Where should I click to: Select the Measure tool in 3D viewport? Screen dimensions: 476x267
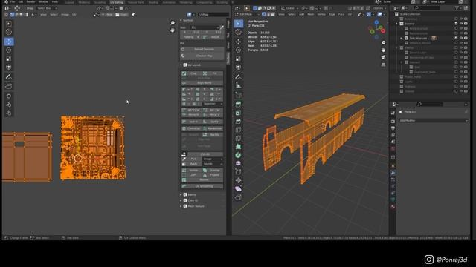tap(238, 86)
